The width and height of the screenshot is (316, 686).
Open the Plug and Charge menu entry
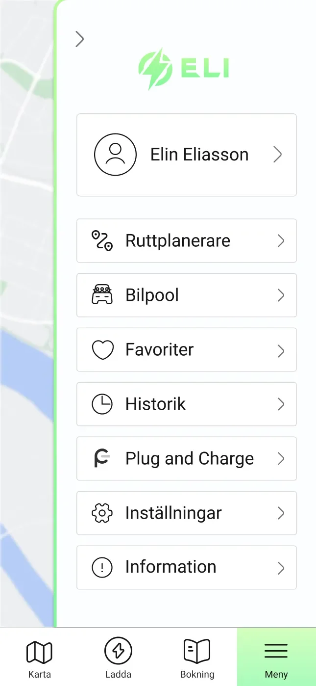click(189, 459)
